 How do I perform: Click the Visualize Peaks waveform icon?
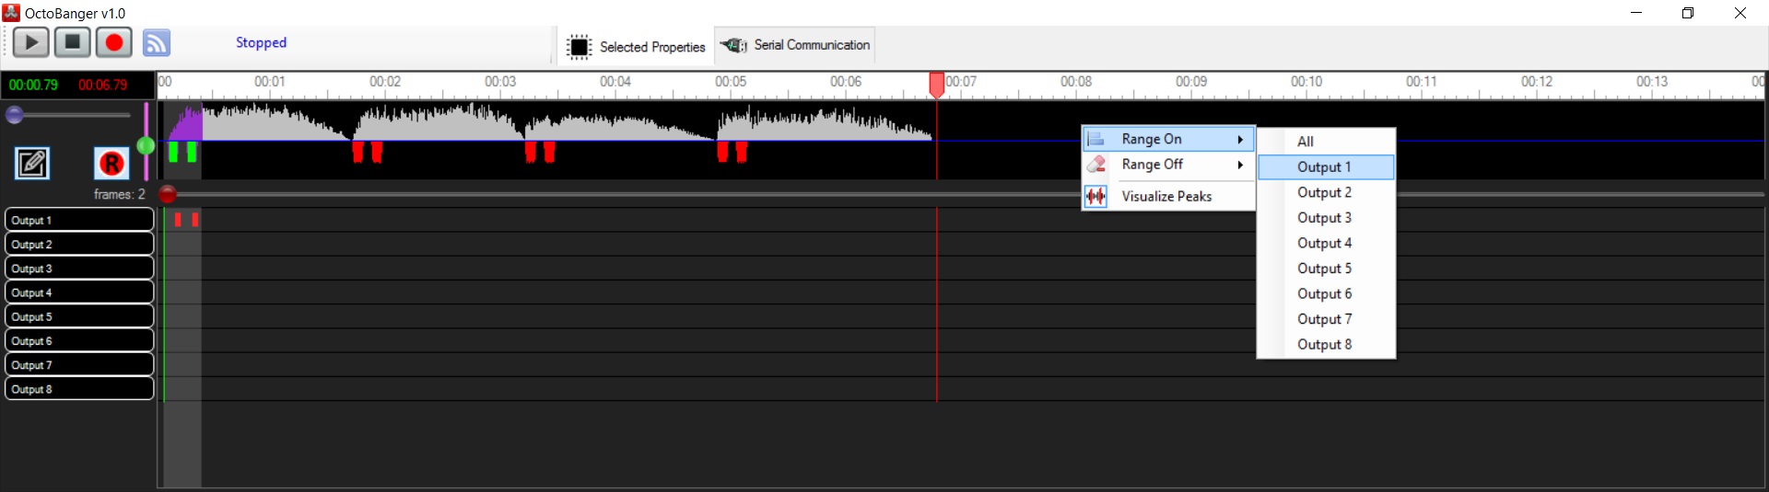pos(1095,196)
